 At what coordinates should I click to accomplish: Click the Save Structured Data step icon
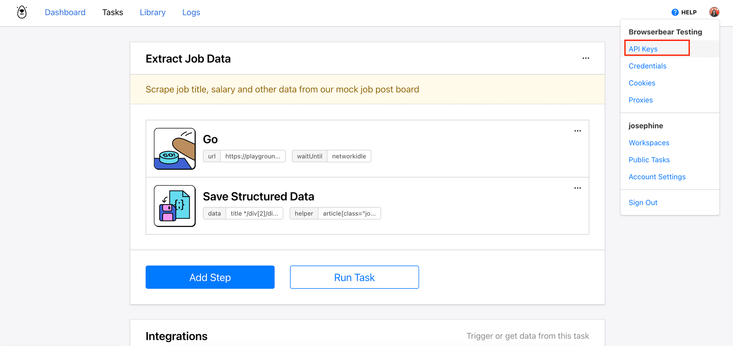click(175, 206)
